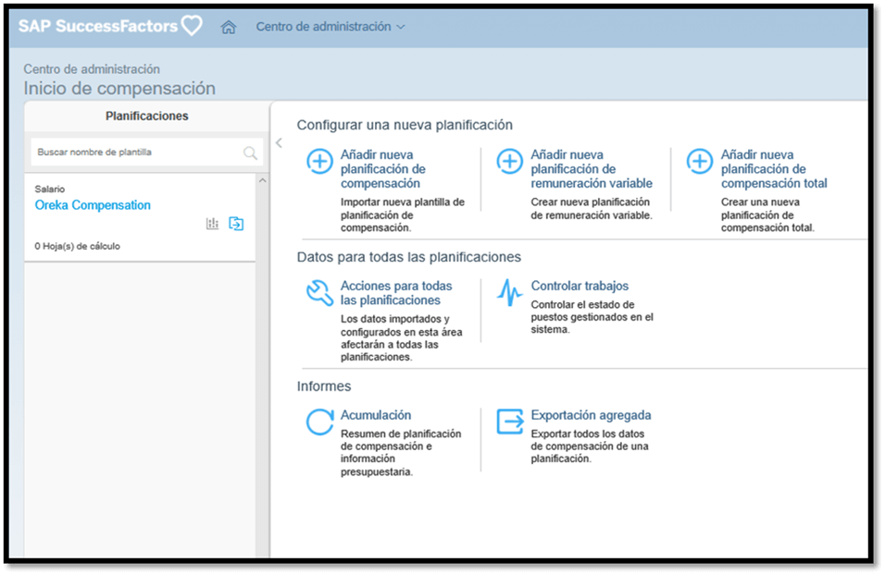Open Acciones para todas las planificaciones
The width and height of the screenshot is (885, 575).
[x=396, y=293]
